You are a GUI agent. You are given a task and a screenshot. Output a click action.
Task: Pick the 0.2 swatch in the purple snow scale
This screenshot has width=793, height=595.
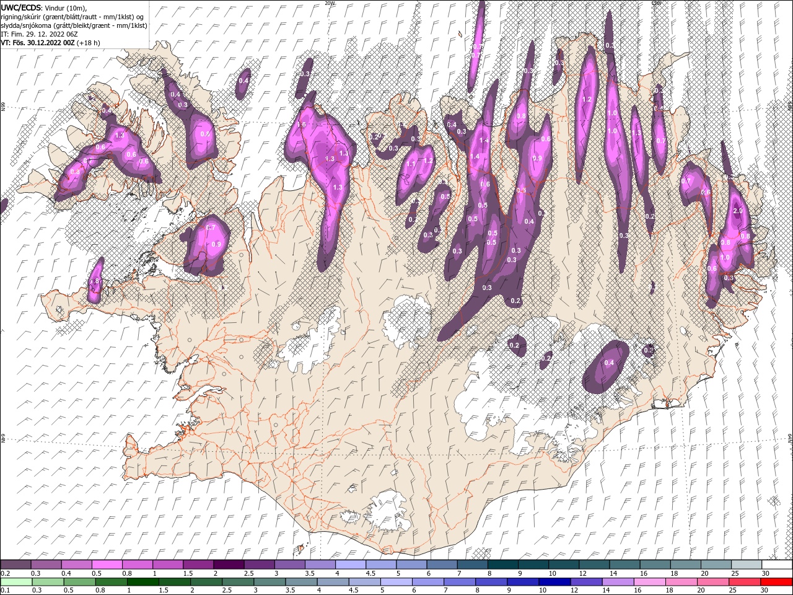coord(15,565)
